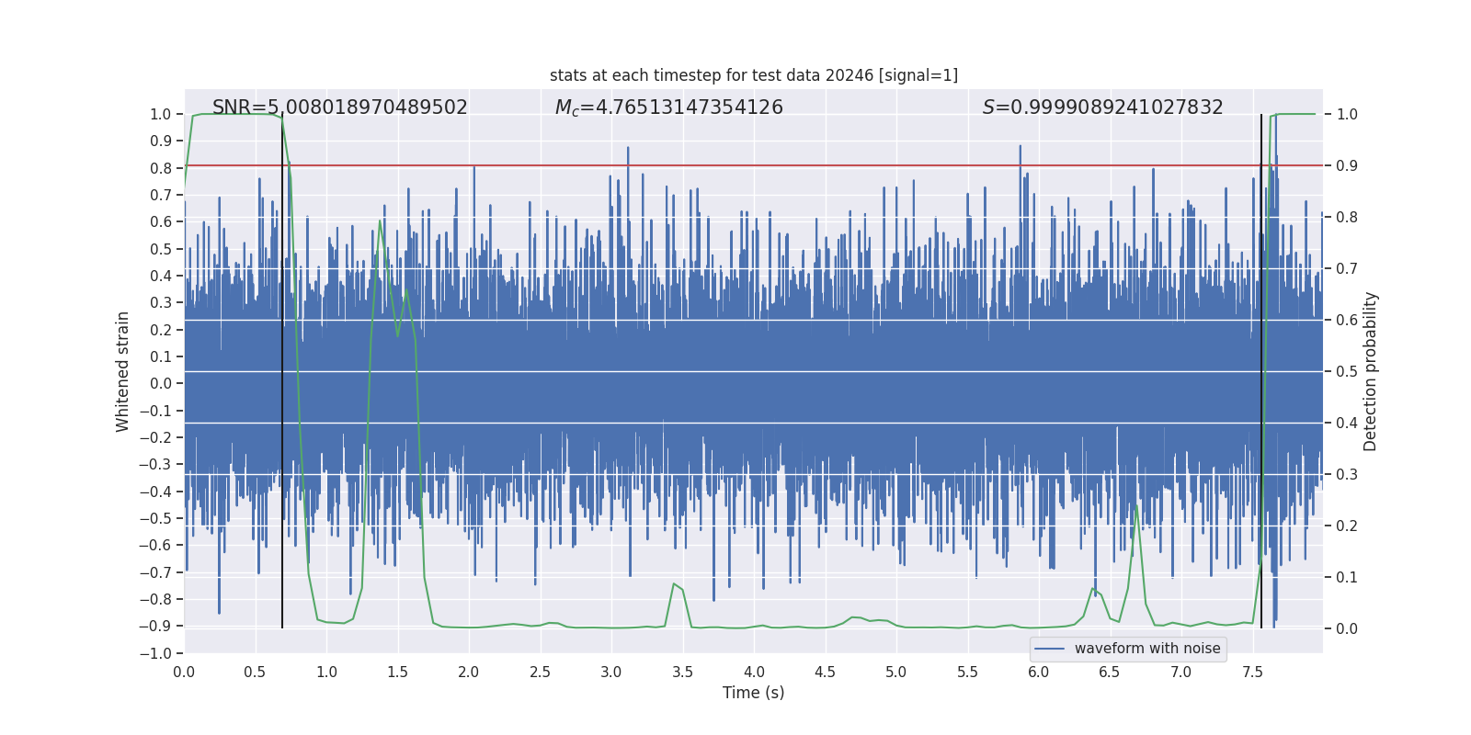Click the −0.6 tick on the Whitened strain axis
Viewport: 1471px width, 735px height.
coord(155,546)
